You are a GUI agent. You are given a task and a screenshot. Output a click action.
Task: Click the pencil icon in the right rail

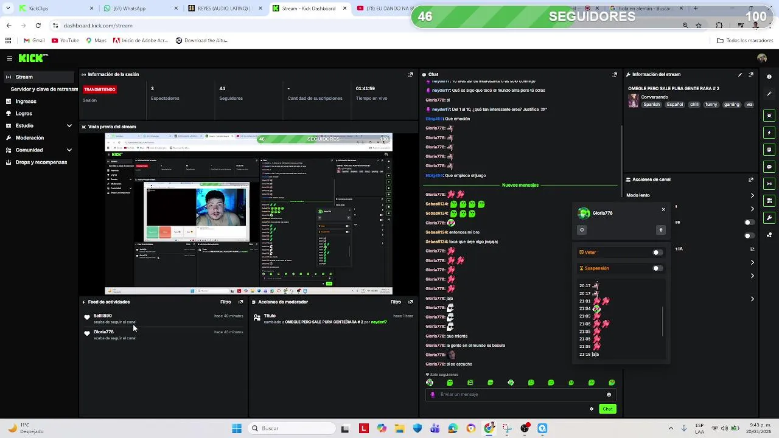point(769,94)
